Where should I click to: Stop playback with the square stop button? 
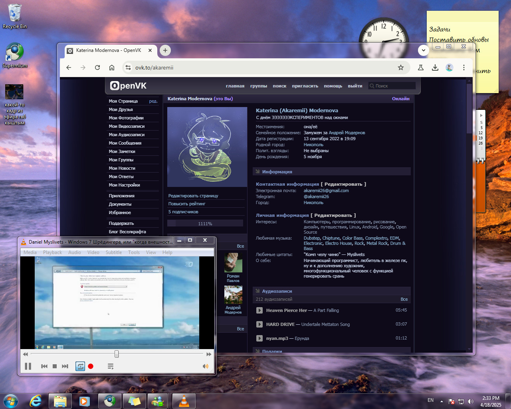(55, 366)
